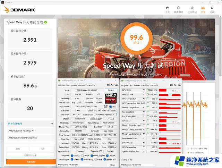Open hamburger menu in left GPU-Z window
Screen dimensions: 222x168
coord(117,85)
